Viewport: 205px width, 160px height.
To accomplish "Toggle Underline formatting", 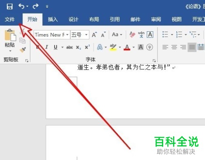I will pyautogui.click(x=55, y=47).
